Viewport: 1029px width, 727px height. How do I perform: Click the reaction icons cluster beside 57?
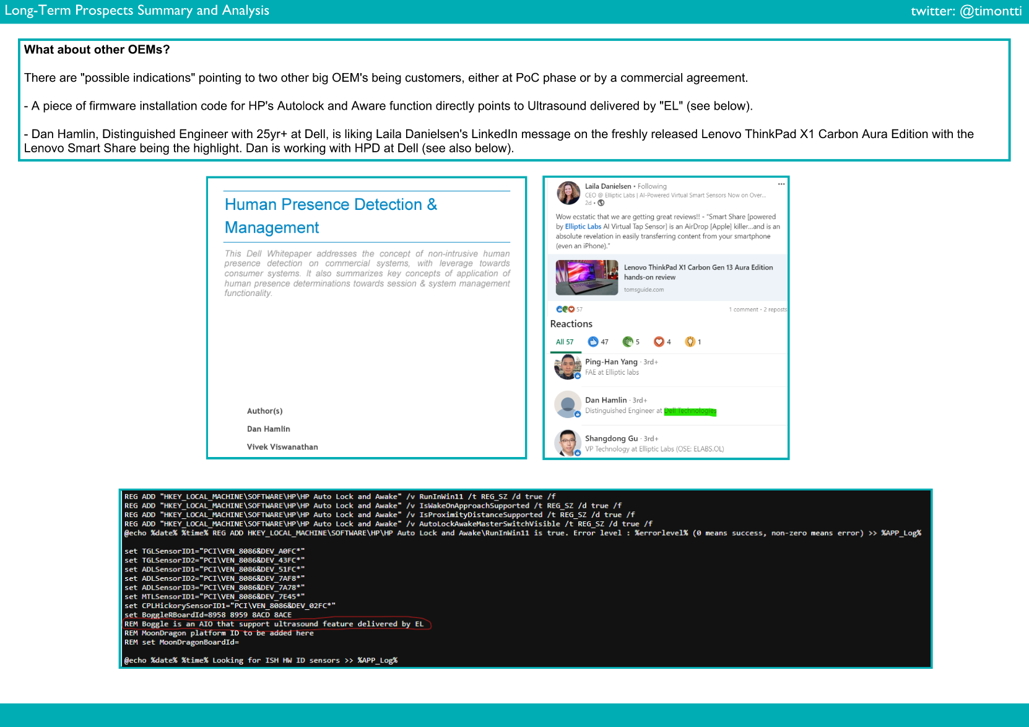(565, 309)
